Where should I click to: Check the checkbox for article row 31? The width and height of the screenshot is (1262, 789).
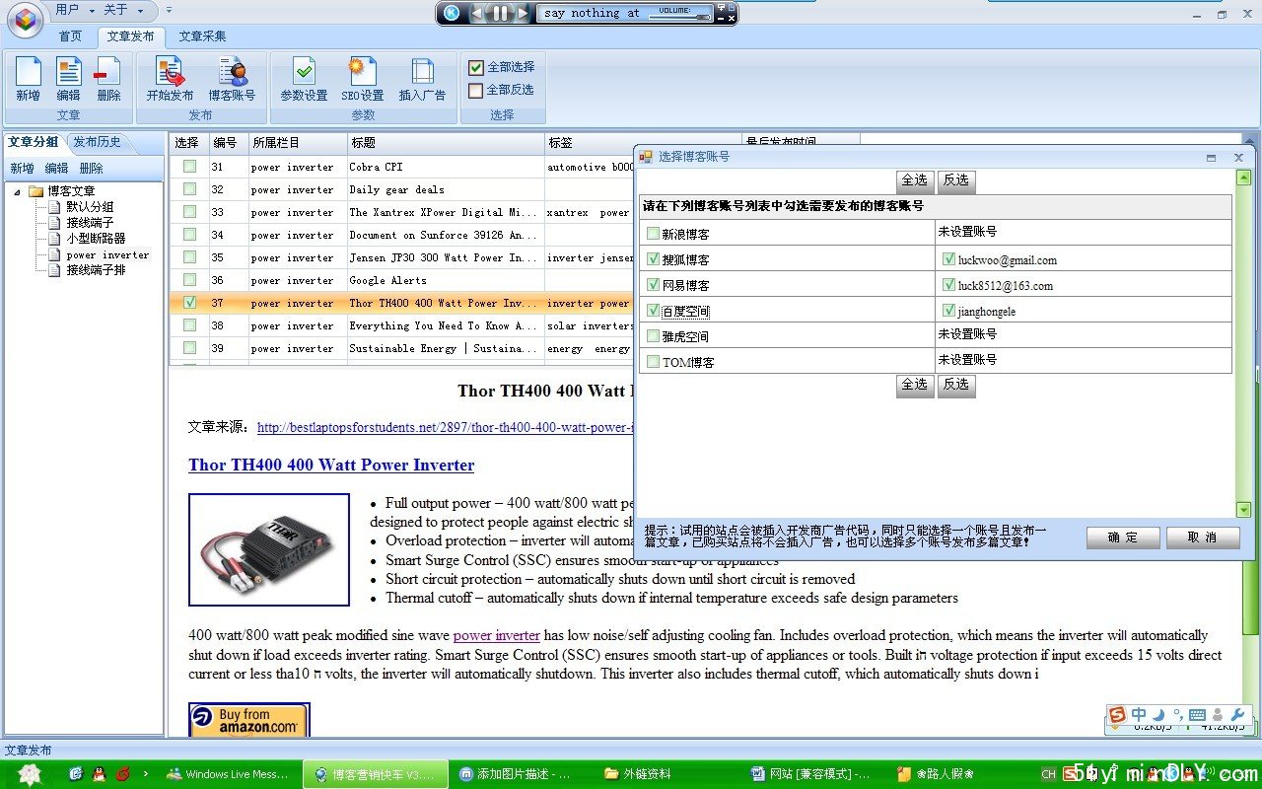[189, 167]
